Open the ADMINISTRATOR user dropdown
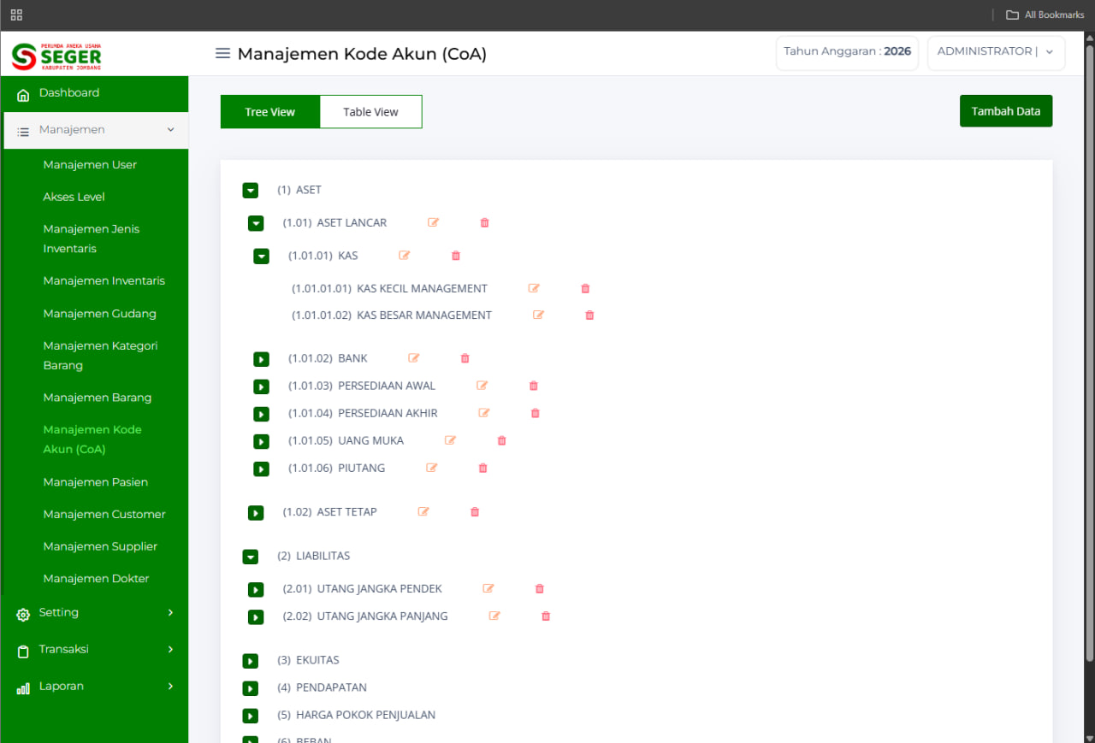Image resolution: width=1095 pixels, height=743 pixels. 997,52
